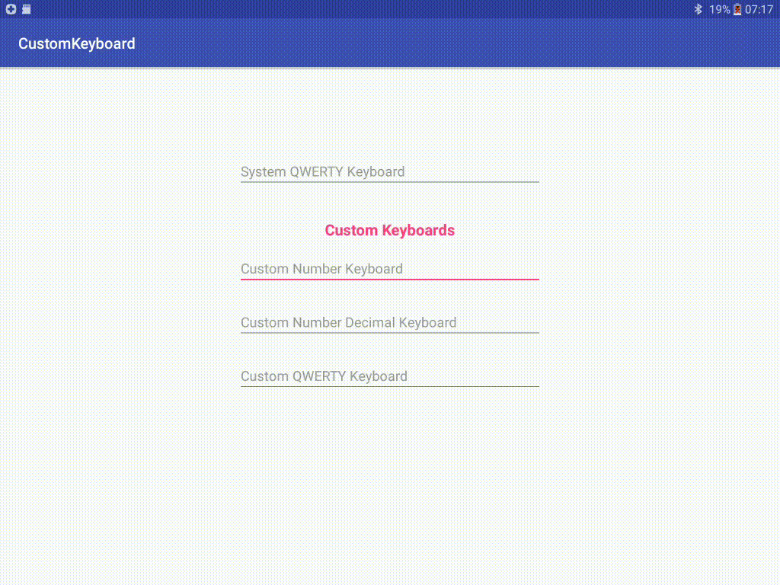Tap the Custom Number Keyboard hint text
The height and width of the screenshot is (585, 780).
click(x=321, y=268)
